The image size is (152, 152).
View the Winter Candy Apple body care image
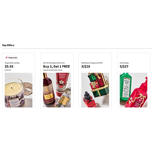tap(57, 90)
